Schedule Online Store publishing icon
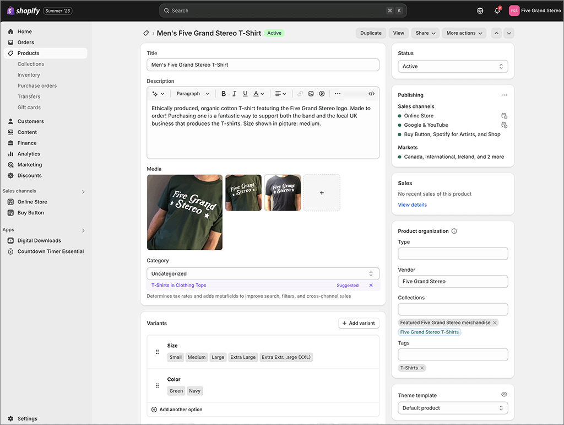This screenshot has height=425, width=564. (505, 116)
